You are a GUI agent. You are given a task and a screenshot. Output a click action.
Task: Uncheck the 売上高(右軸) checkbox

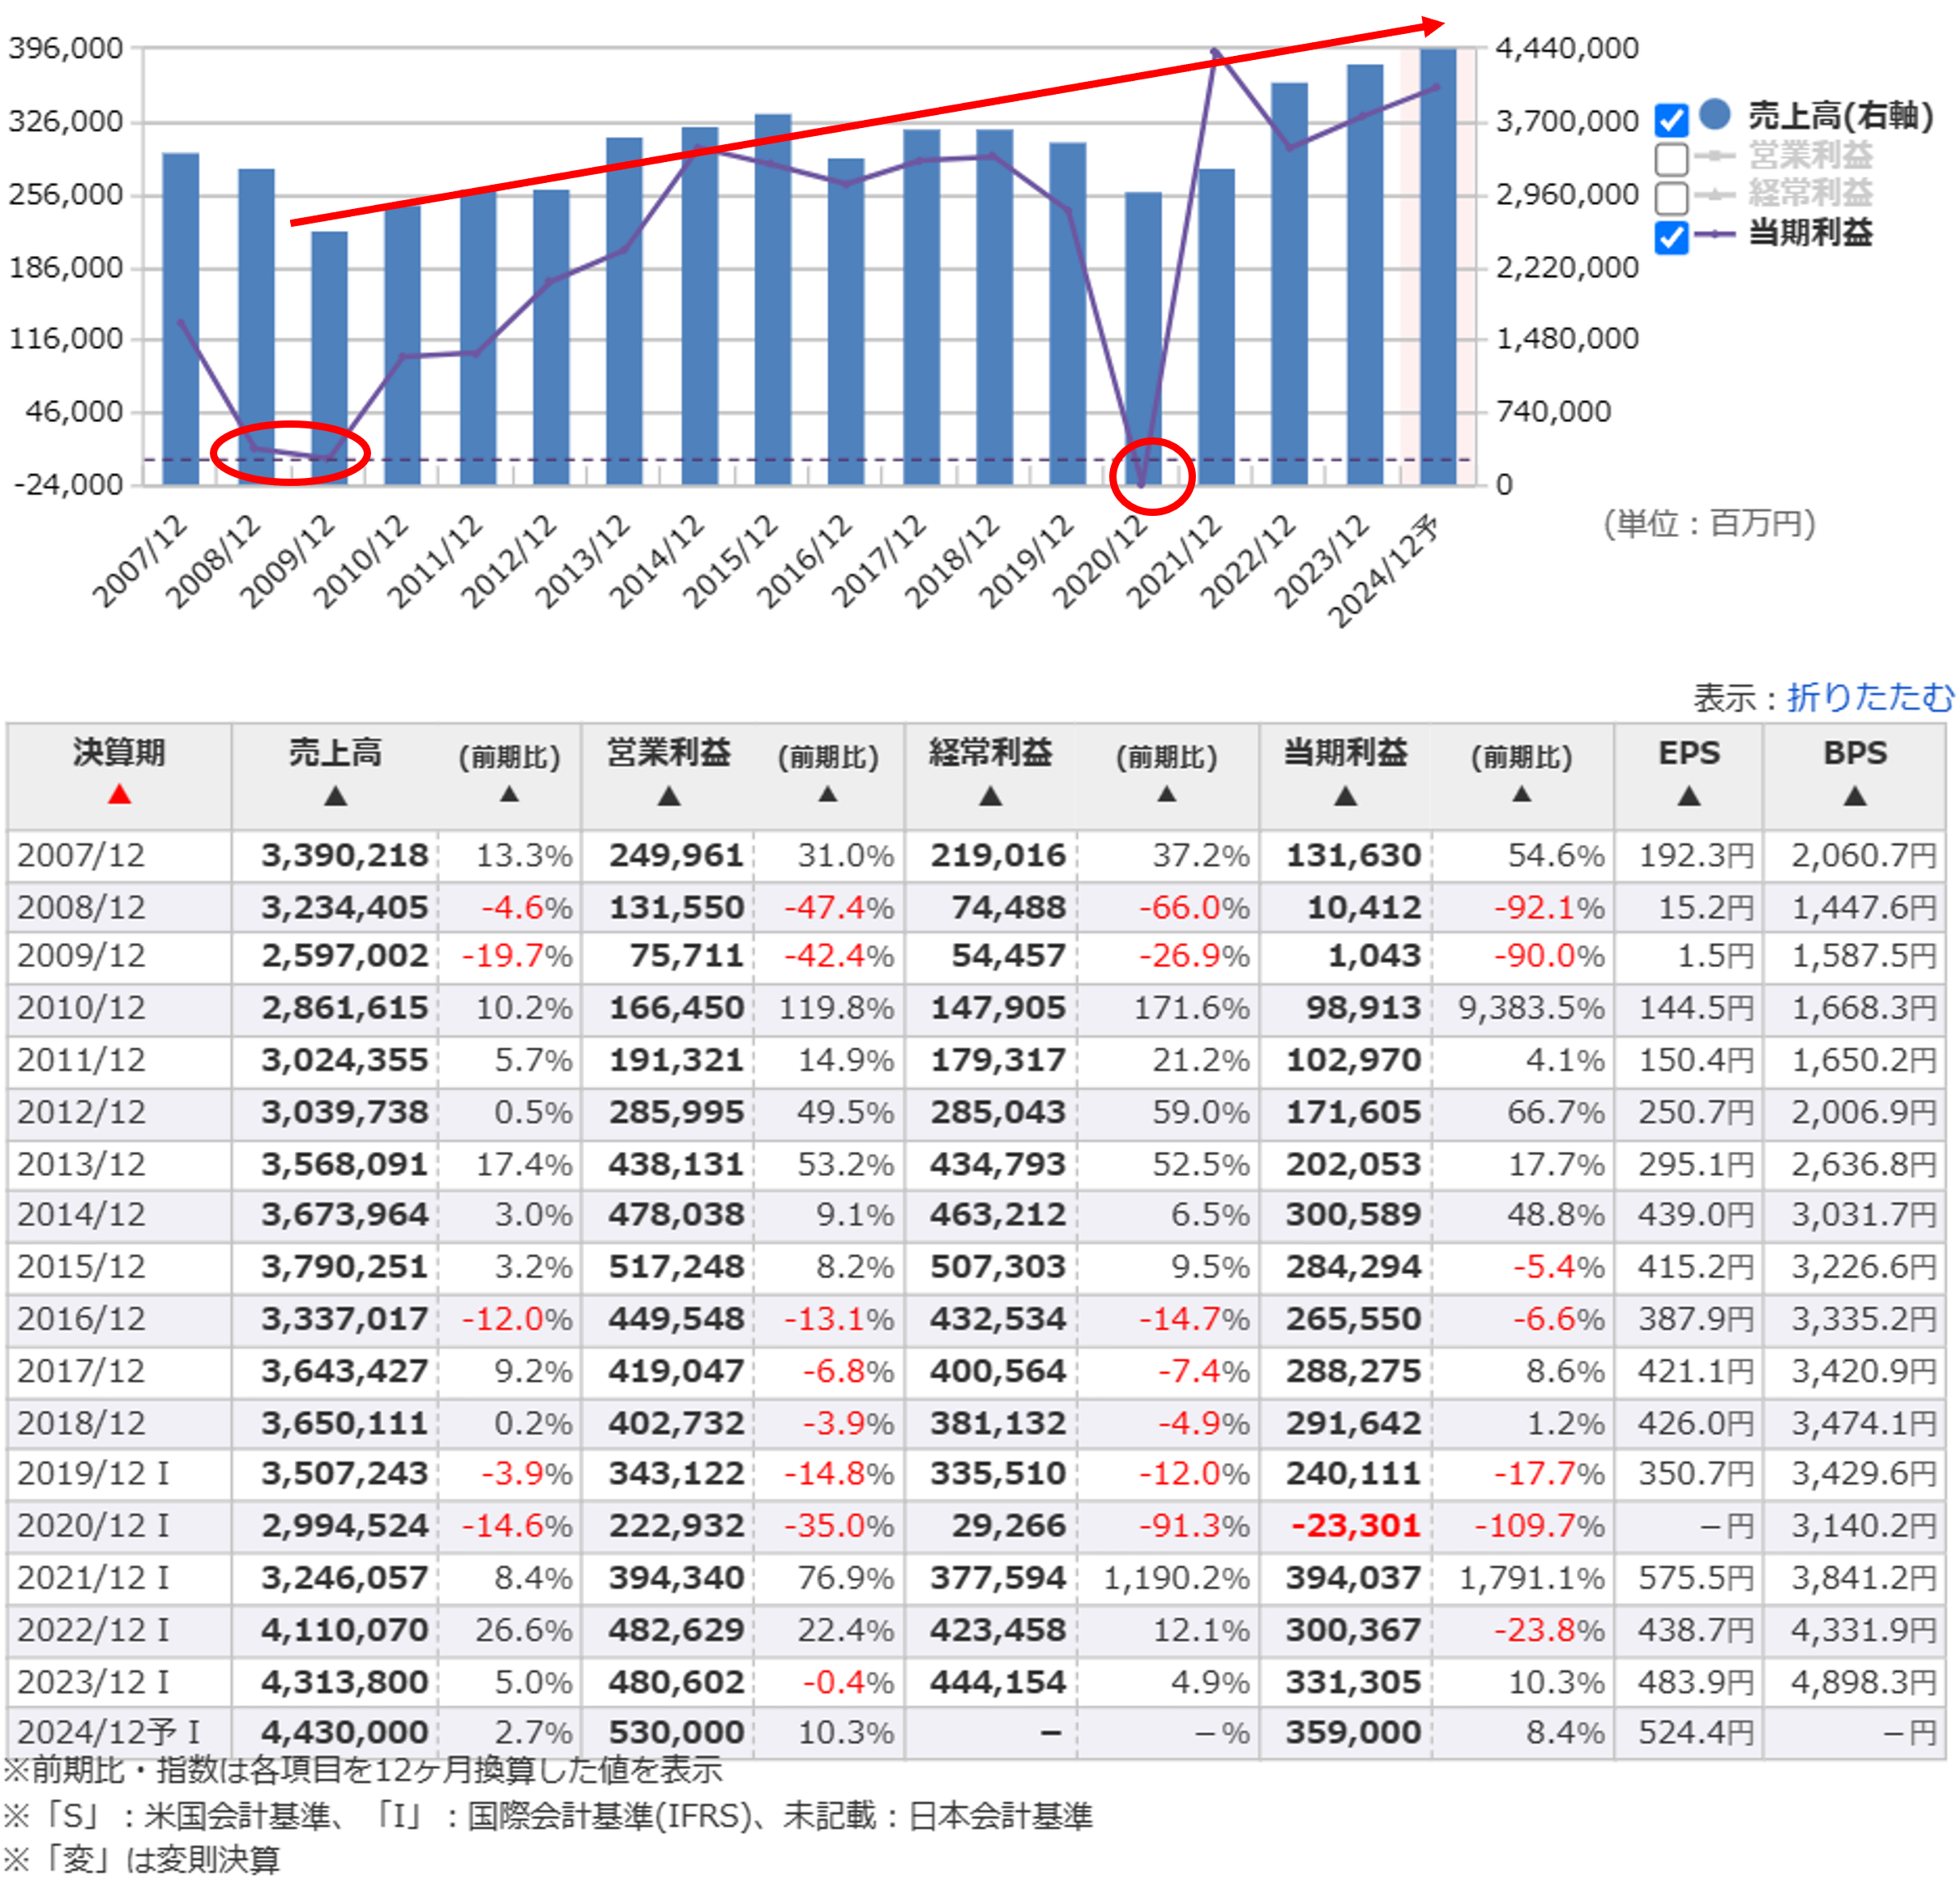pos(1671,120)
